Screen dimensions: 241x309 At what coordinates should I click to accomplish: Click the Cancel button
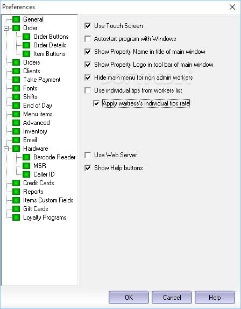[172, 297]
